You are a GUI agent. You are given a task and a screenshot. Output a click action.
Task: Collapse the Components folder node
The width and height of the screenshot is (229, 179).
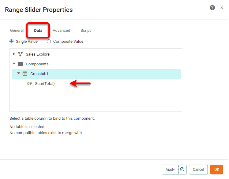pyautogui.click(x=14, y=64)
